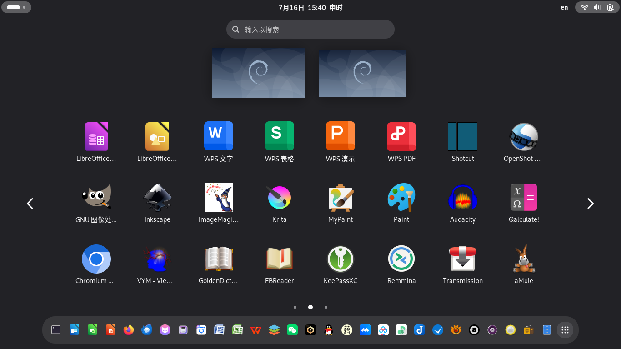Go to the next app page arrow
This screenshot has width=621, height=349.
[591, 204]
